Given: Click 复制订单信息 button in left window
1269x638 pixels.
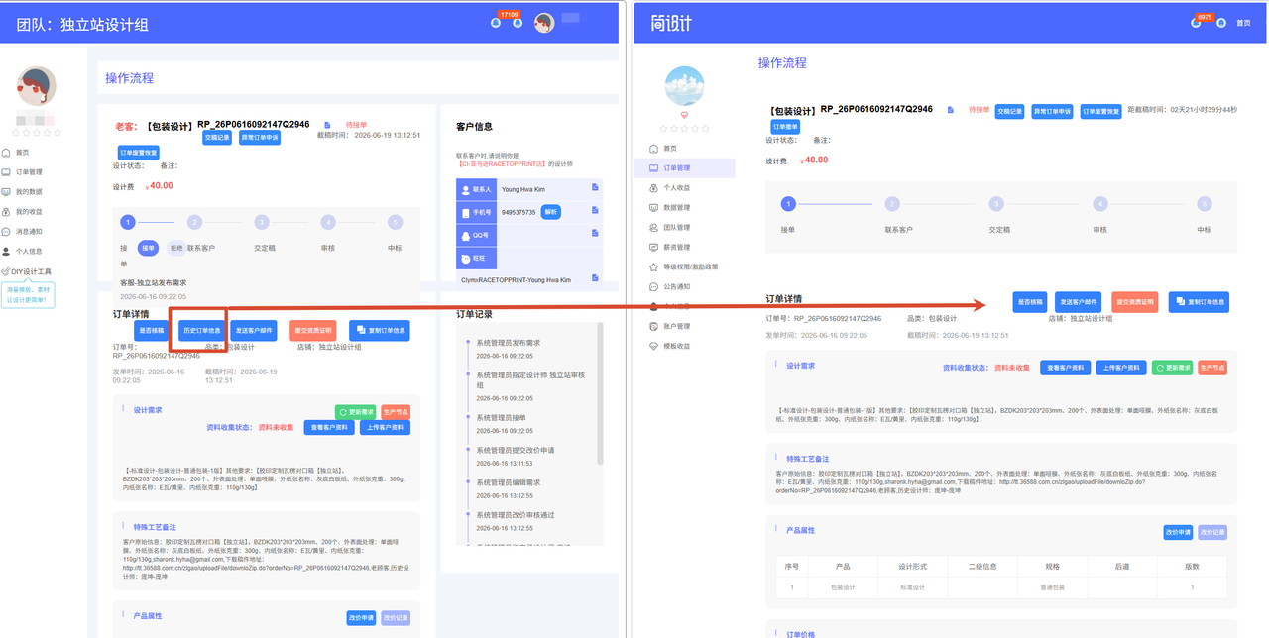Looking at the screenshot, I should (x=380, y=331).
